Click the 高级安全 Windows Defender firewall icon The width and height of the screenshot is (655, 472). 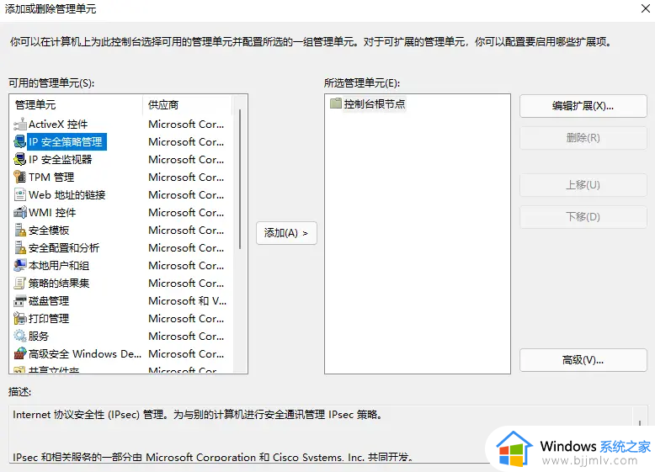point(20,354)
